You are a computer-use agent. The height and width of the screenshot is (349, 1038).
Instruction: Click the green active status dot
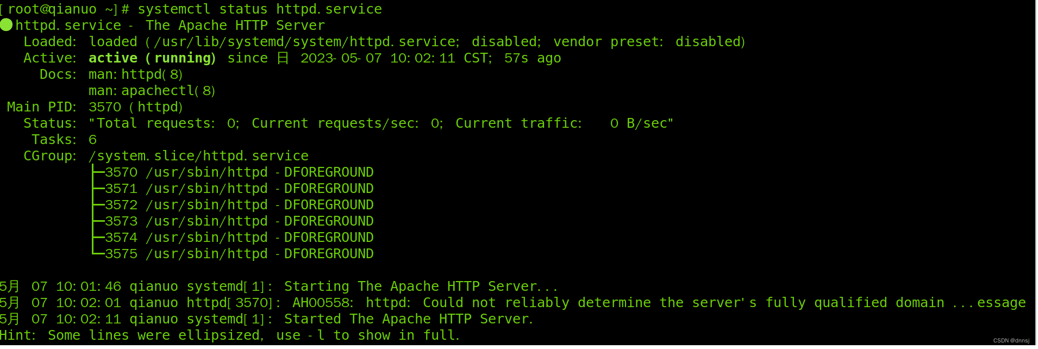(x=6, y=25)
